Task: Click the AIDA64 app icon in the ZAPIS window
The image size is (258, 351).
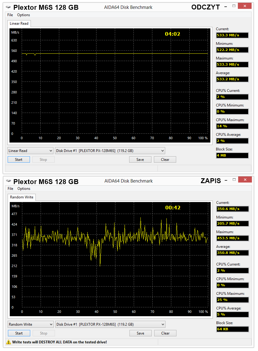Action: coord(9,181)
